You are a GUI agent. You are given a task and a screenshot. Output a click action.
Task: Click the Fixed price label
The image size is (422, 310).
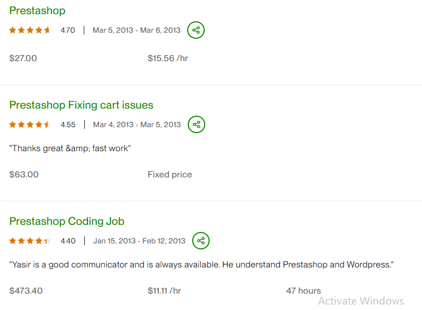coord(170,175)
